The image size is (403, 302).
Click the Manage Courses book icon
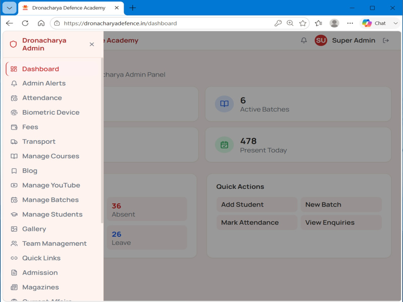coord(14,156)
